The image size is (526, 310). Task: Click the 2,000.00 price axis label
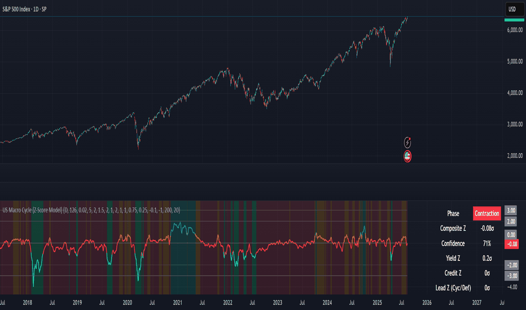(x=515, y=156)
